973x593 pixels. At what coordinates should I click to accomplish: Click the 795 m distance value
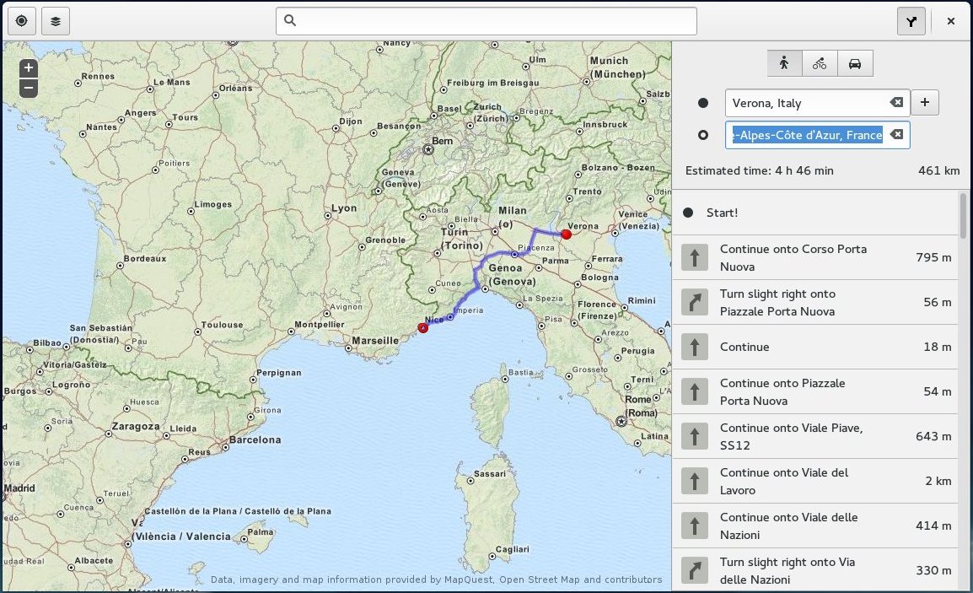(933, 257)
